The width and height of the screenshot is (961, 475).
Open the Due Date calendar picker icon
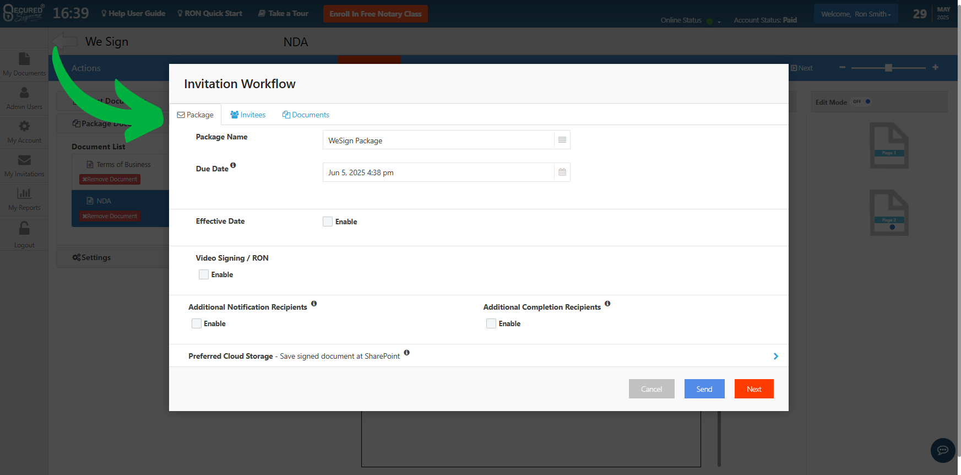tap(562, 172)
